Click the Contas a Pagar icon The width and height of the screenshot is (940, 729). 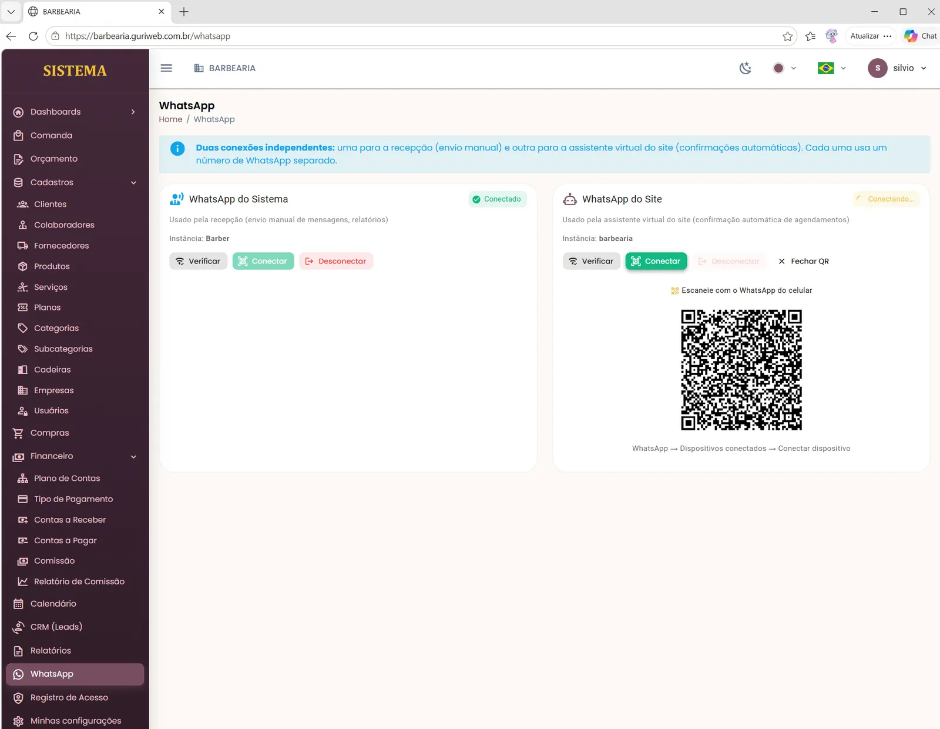click(23, 540)
